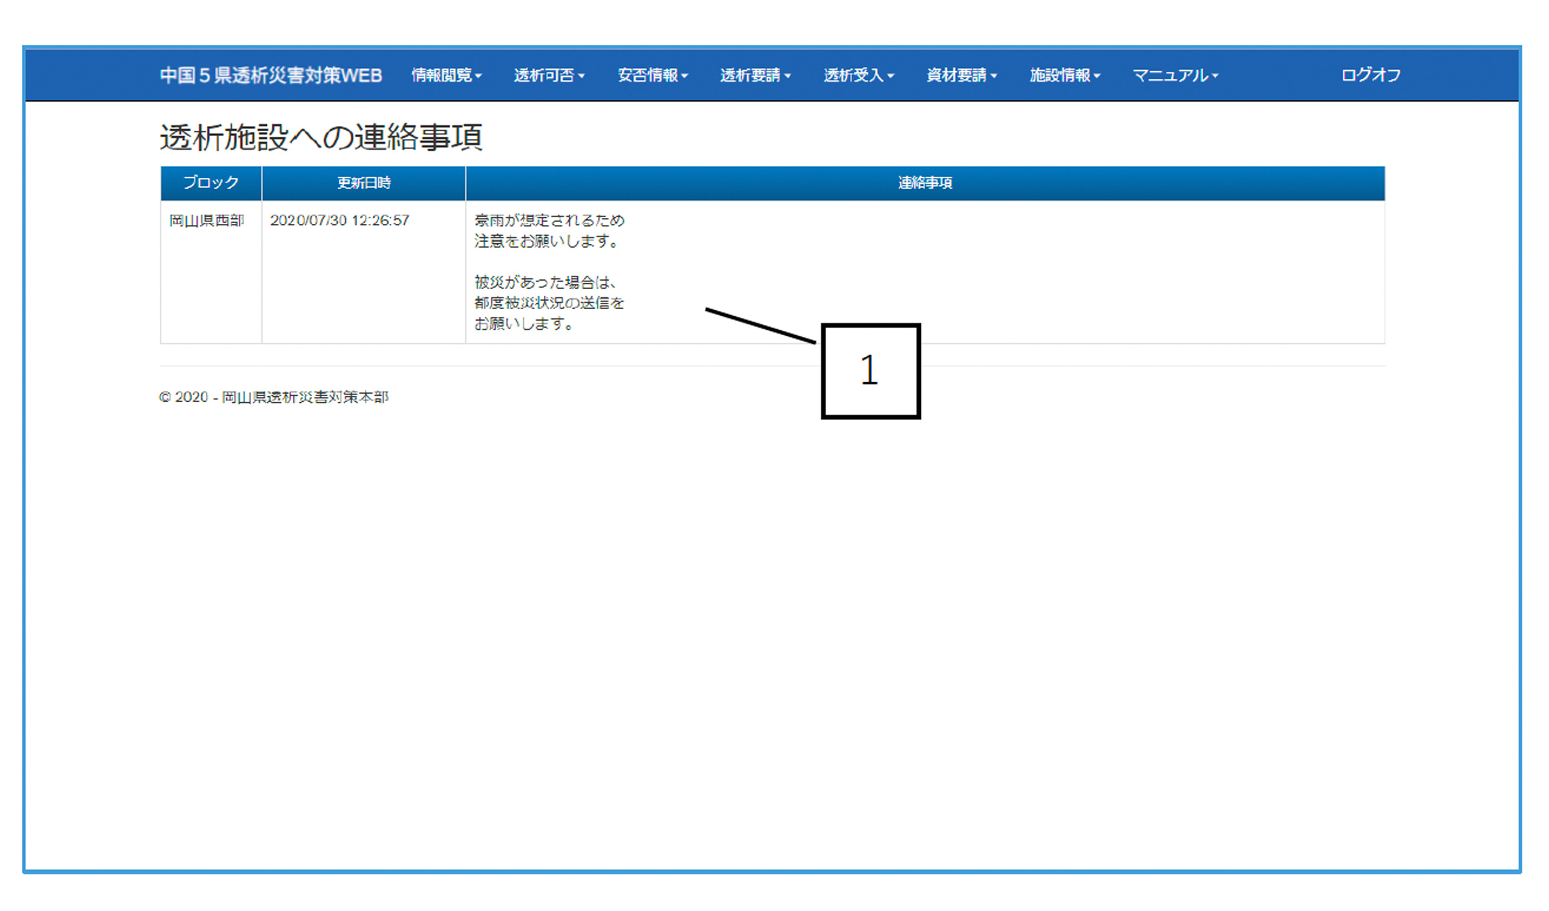Select the マニュアル menu item

1175,75
